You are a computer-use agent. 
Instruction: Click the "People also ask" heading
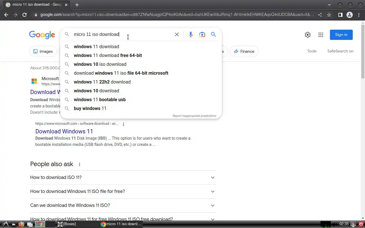click(52, 164)
